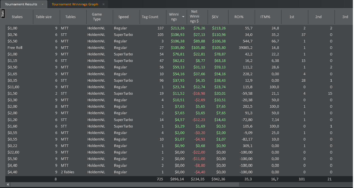354x188 pixels.
Task: Sort by the Stakes column header
Action: (x=17, y=17)
